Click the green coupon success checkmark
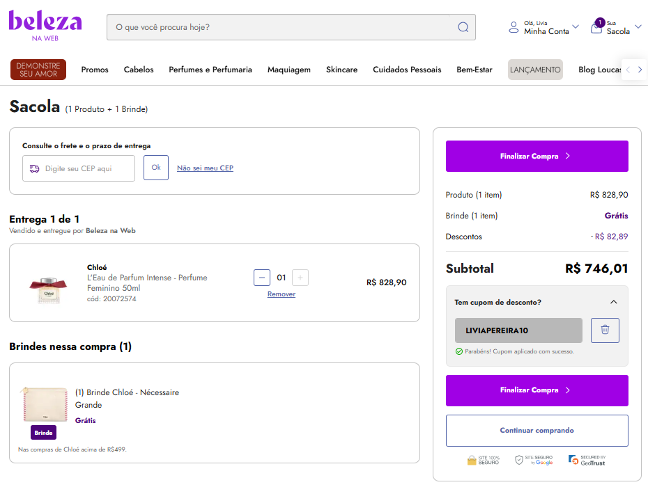 458,351
